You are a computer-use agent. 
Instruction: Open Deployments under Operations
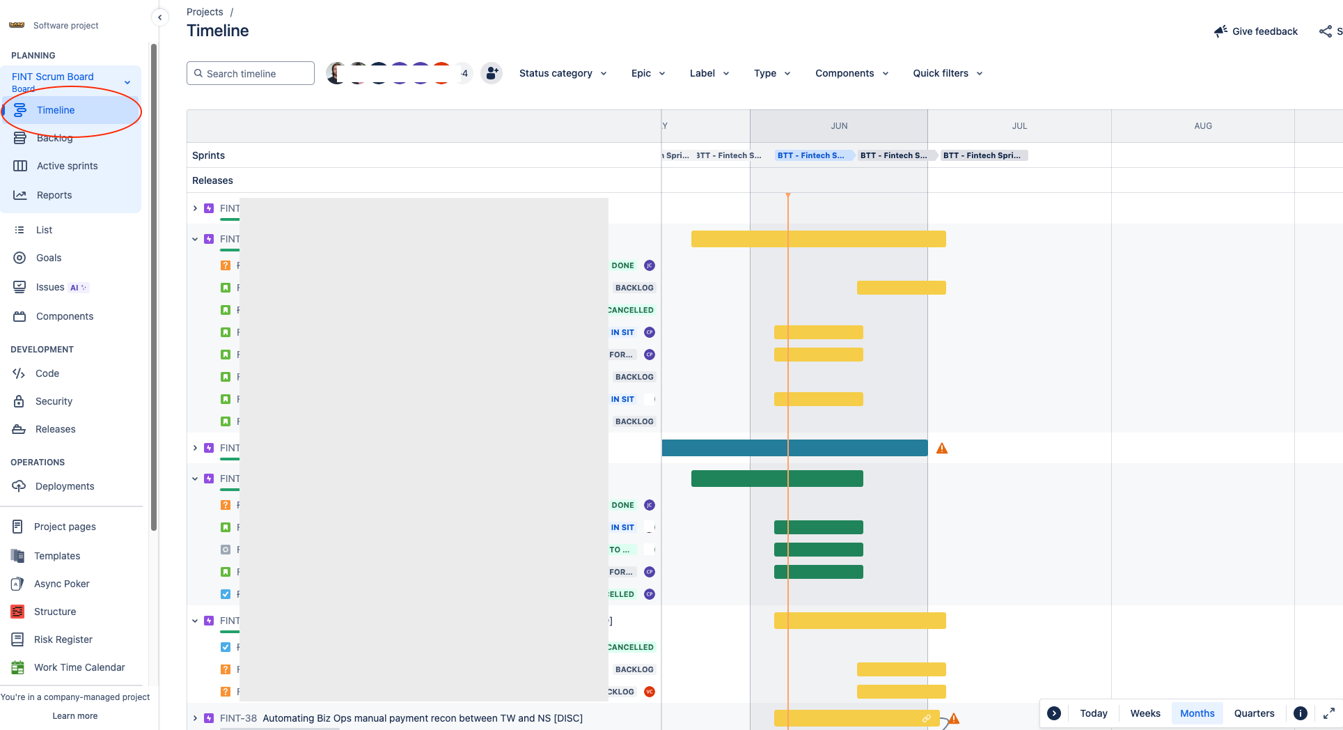(x=65, y=486)
